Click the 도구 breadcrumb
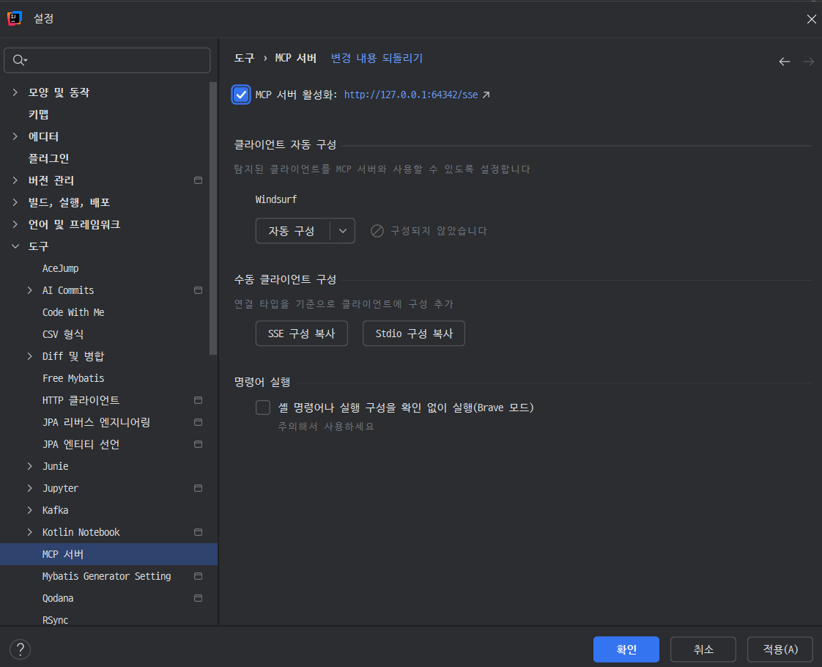 click(x=244, y=58)
